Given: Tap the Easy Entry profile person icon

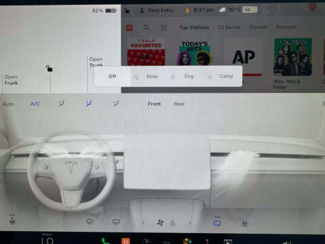Looking at the screenshot, I should (142, 10).
